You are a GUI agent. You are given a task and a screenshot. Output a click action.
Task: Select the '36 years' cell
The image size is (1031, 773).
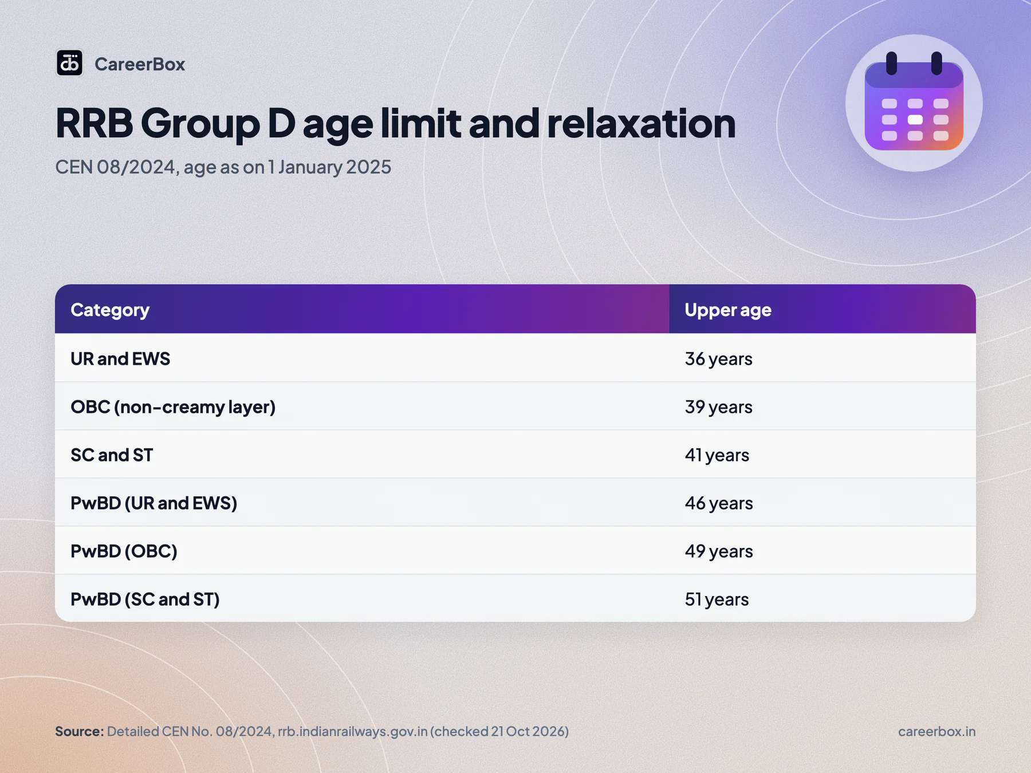click(x=823, y=358)
